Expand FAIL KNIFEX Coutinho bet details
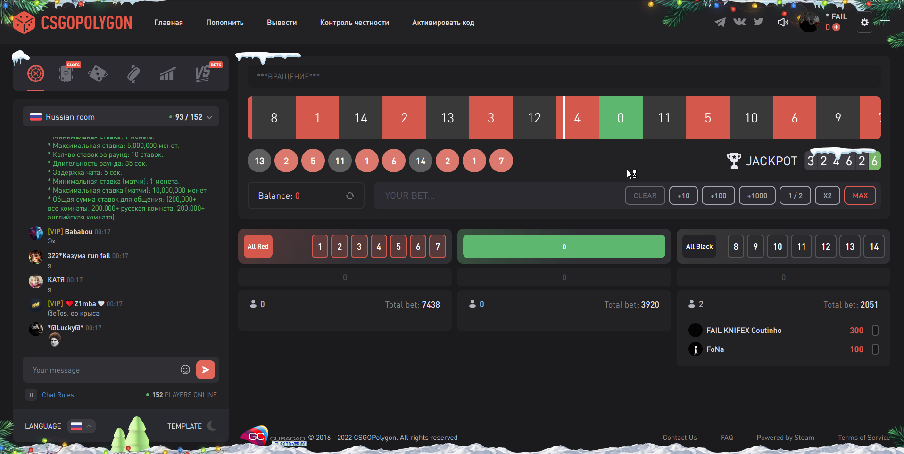Image resolution: width=904 pixels, height=454 pixels. click(875, 330)
